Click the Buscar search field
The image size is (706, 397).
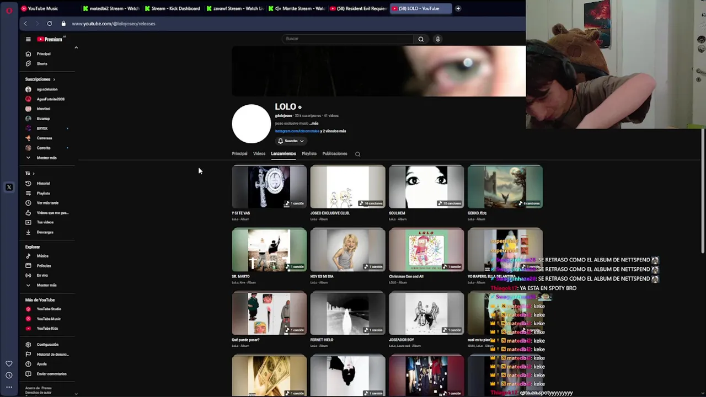pyautogui.click(x=349, y=39)
